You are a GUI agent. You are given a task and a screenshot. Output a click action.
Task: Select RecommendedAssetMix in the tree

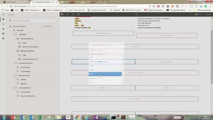(x=28, y=96)
